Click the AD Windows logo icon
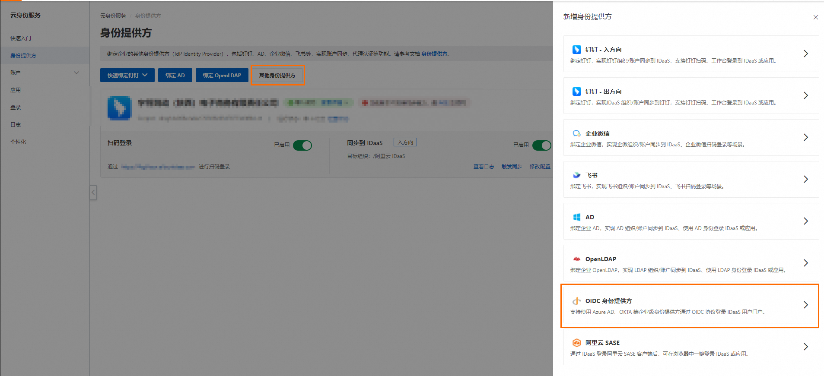Screen dimensions: 824x376 point(576,217)
